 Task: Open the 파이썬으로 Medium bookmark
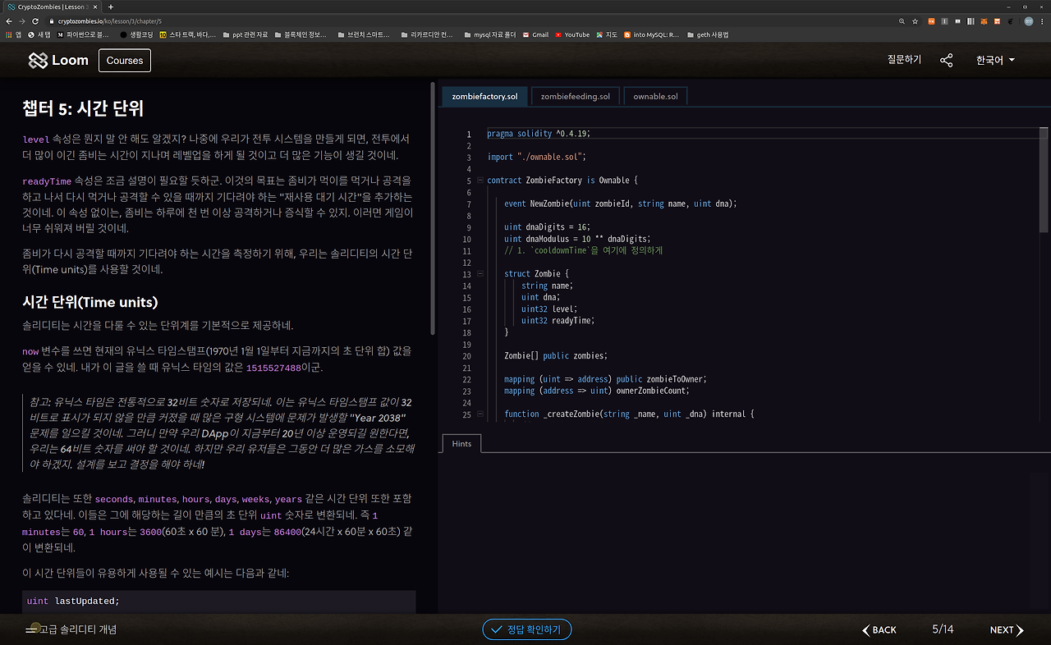point(83,34)
